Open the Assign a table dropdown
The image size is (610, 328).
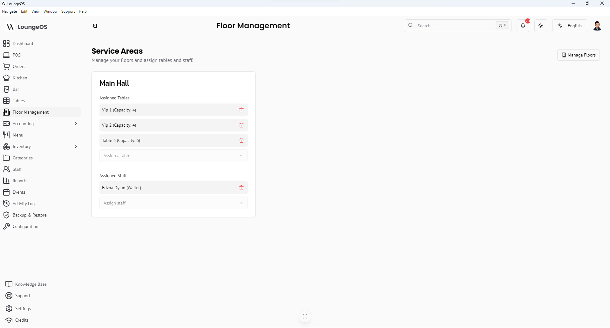click(x=173, y=156)
